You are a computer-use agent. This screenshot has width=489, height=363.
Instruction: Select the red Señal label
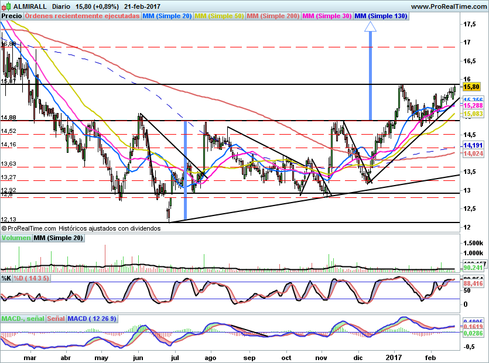tap(56, 319)
